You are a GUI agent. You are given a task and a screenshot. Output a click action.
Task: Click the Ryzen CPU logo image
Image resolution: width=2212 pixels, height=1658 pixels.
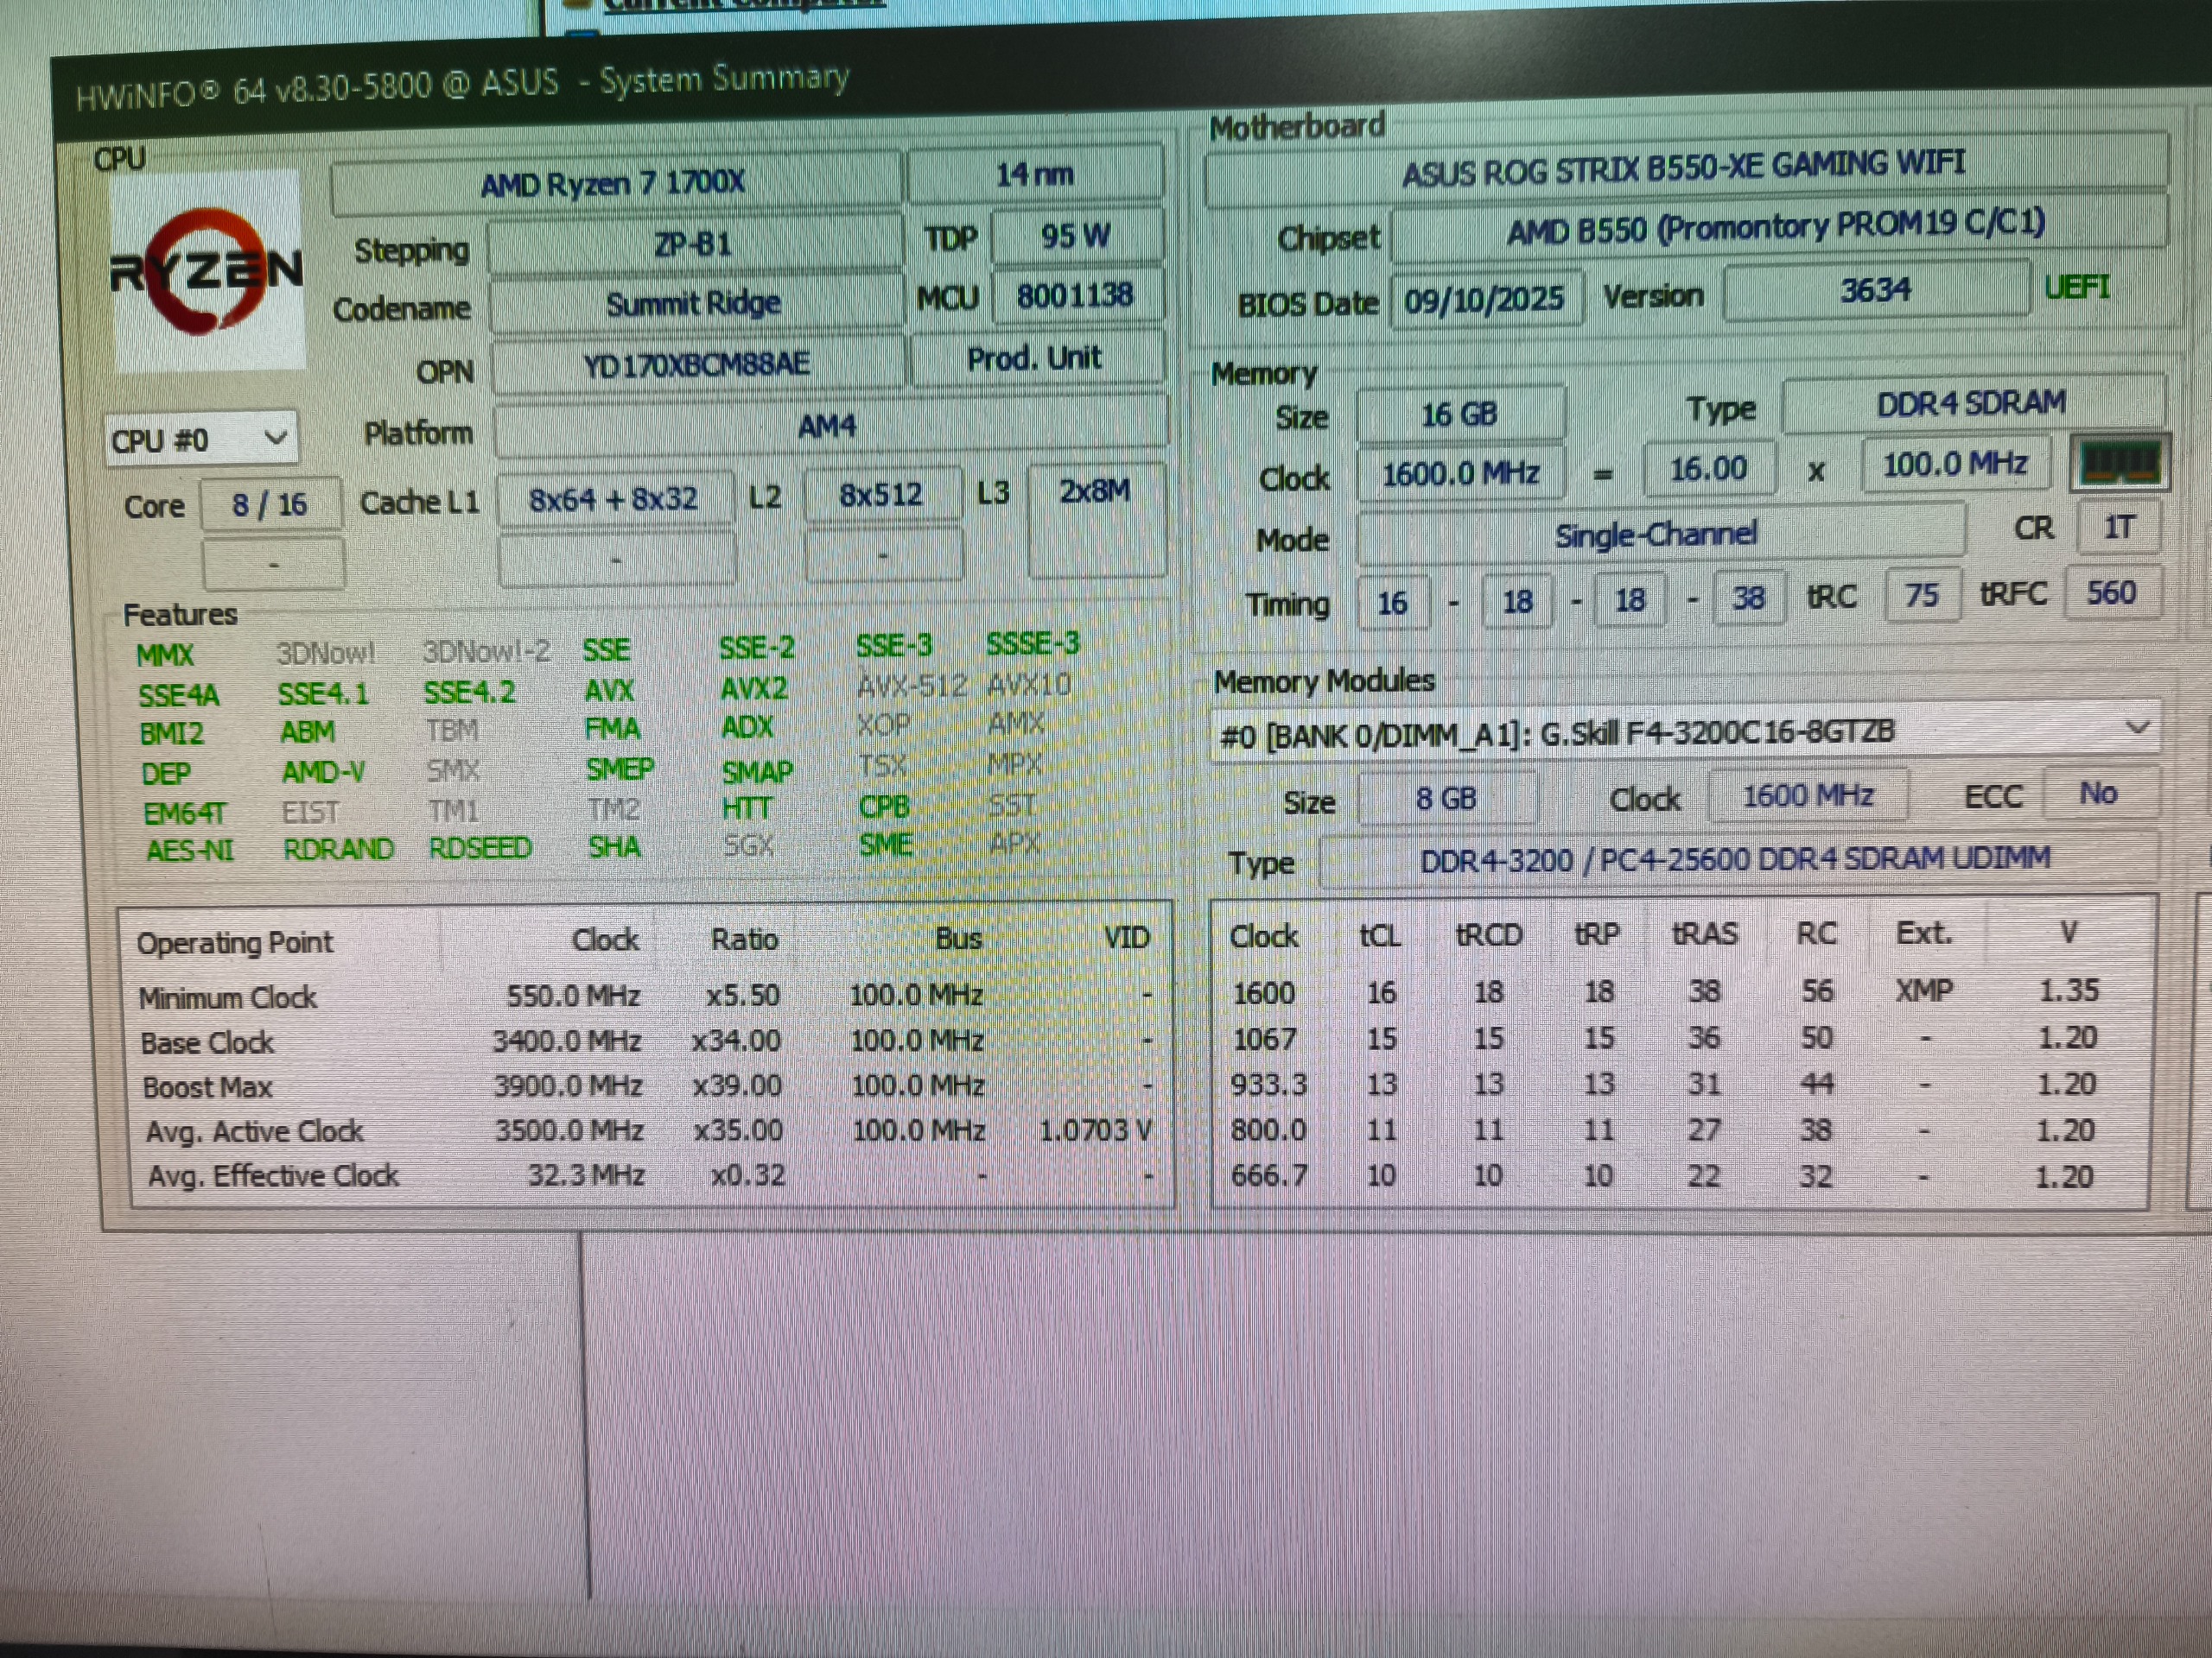pos(207,269)
